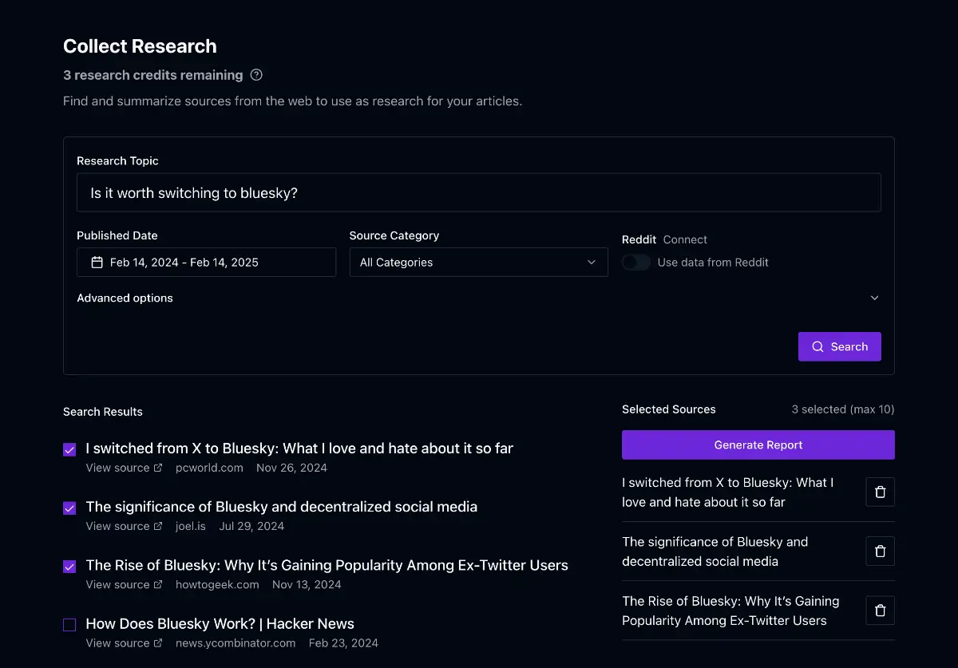The image size is (958, 668).
Task: Open external link icon next to joel.is
Action: point(158,526)
